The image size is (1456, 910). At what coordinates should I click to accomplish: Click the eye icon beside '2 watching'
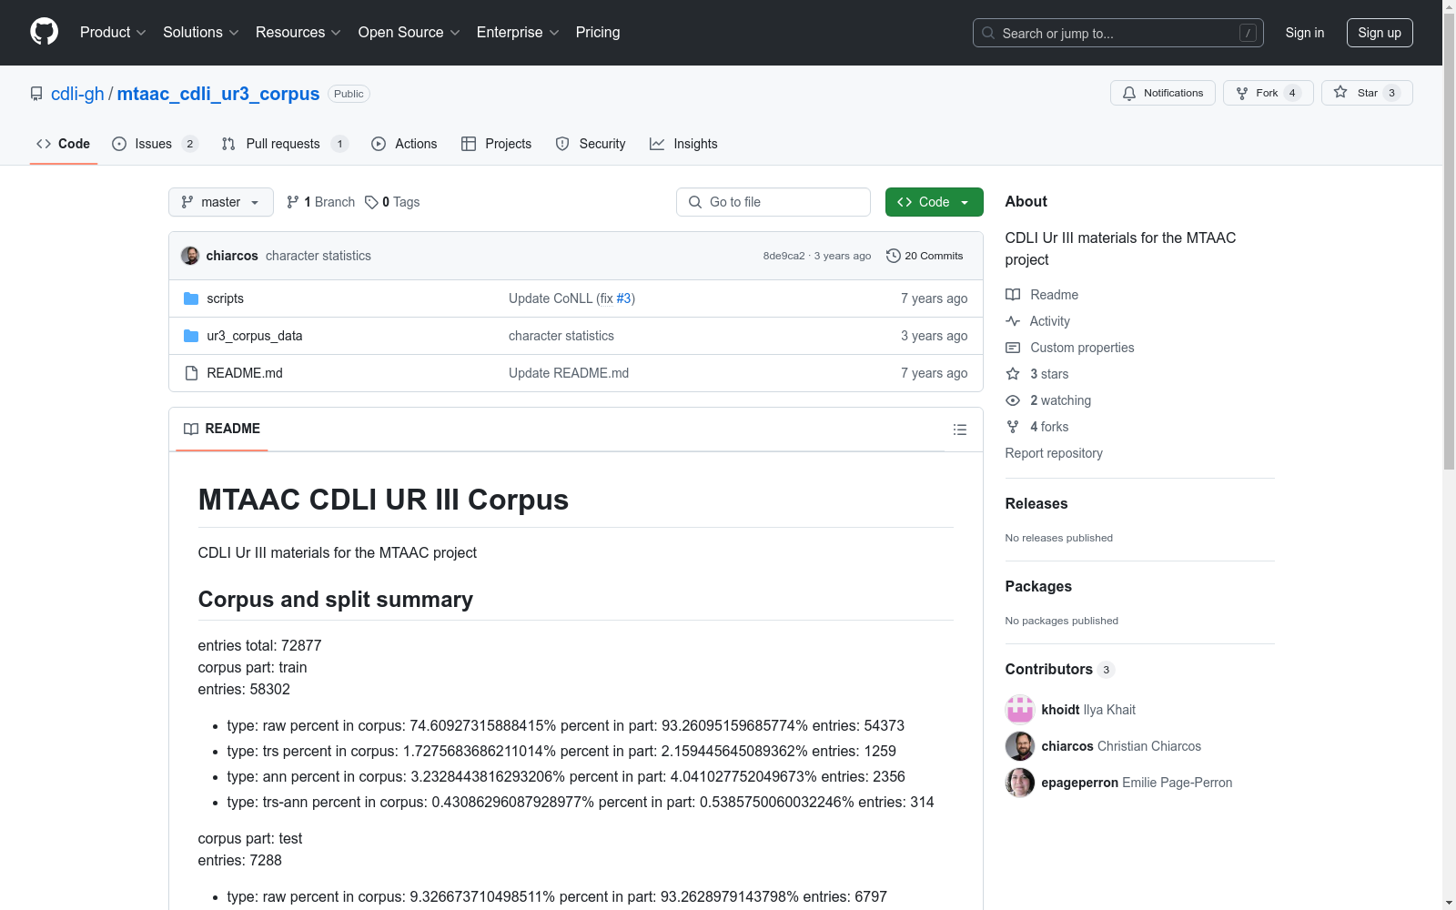tap(1013, 400)
